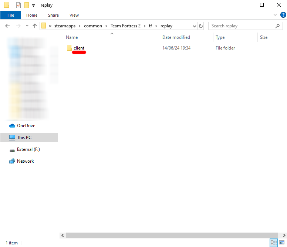Click the search magnifier icon
The image size is (287, 247).
[277, 26]
